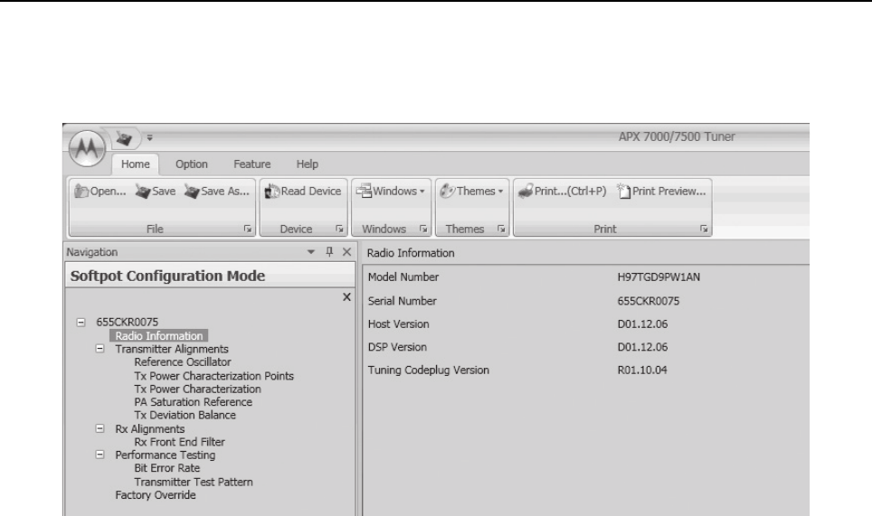Click the Serial Number value 655CKR0075
The image size is (872, 516).
point(649,301)
